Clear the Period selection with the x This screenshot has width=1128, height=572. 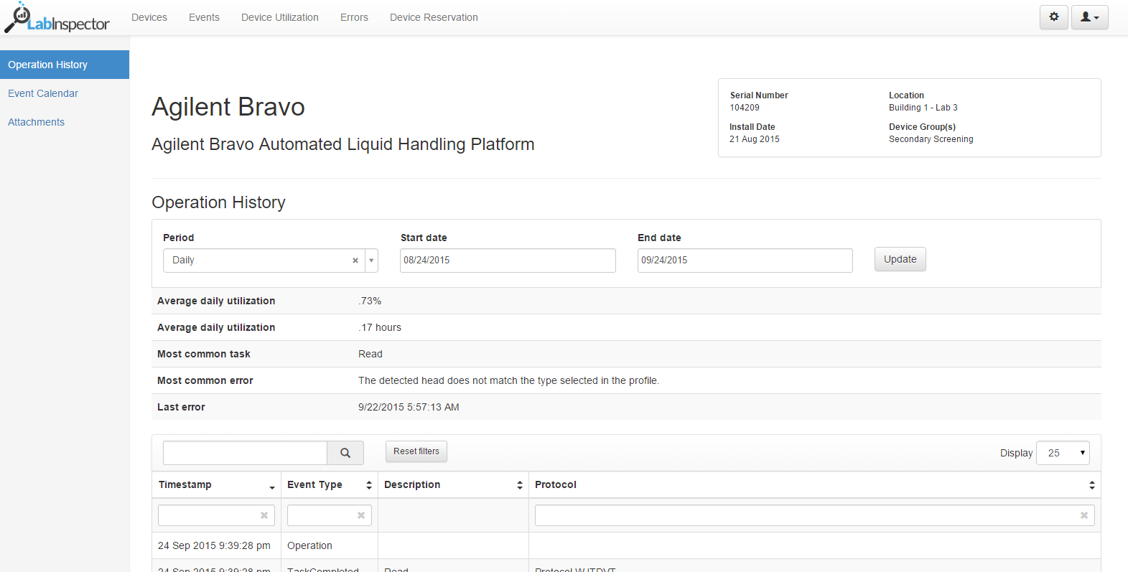(355, 261)
